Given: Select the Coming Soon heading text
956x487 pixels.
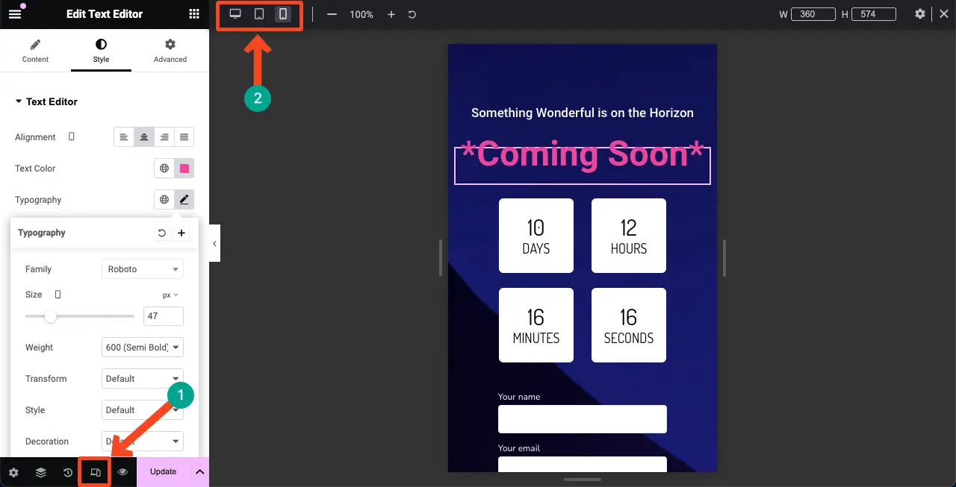Looking at the screenshot, I should (583, 154).
